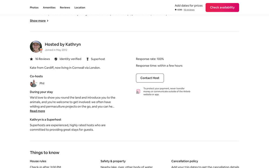Expand description with Show more
Viewport: 269px width, 168px height.
(x=38, y=21)
